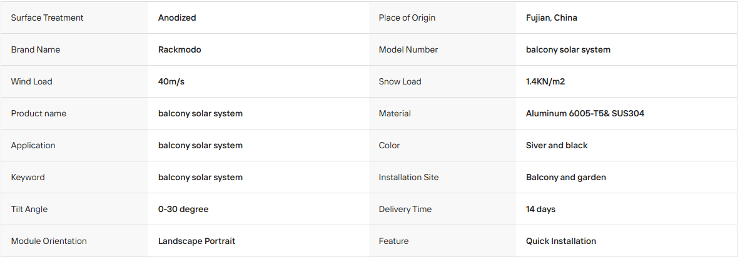Select the Siver and black color value
Viewport: 740px width, 259px height.
pyautogui.click(x=557, y=145)
